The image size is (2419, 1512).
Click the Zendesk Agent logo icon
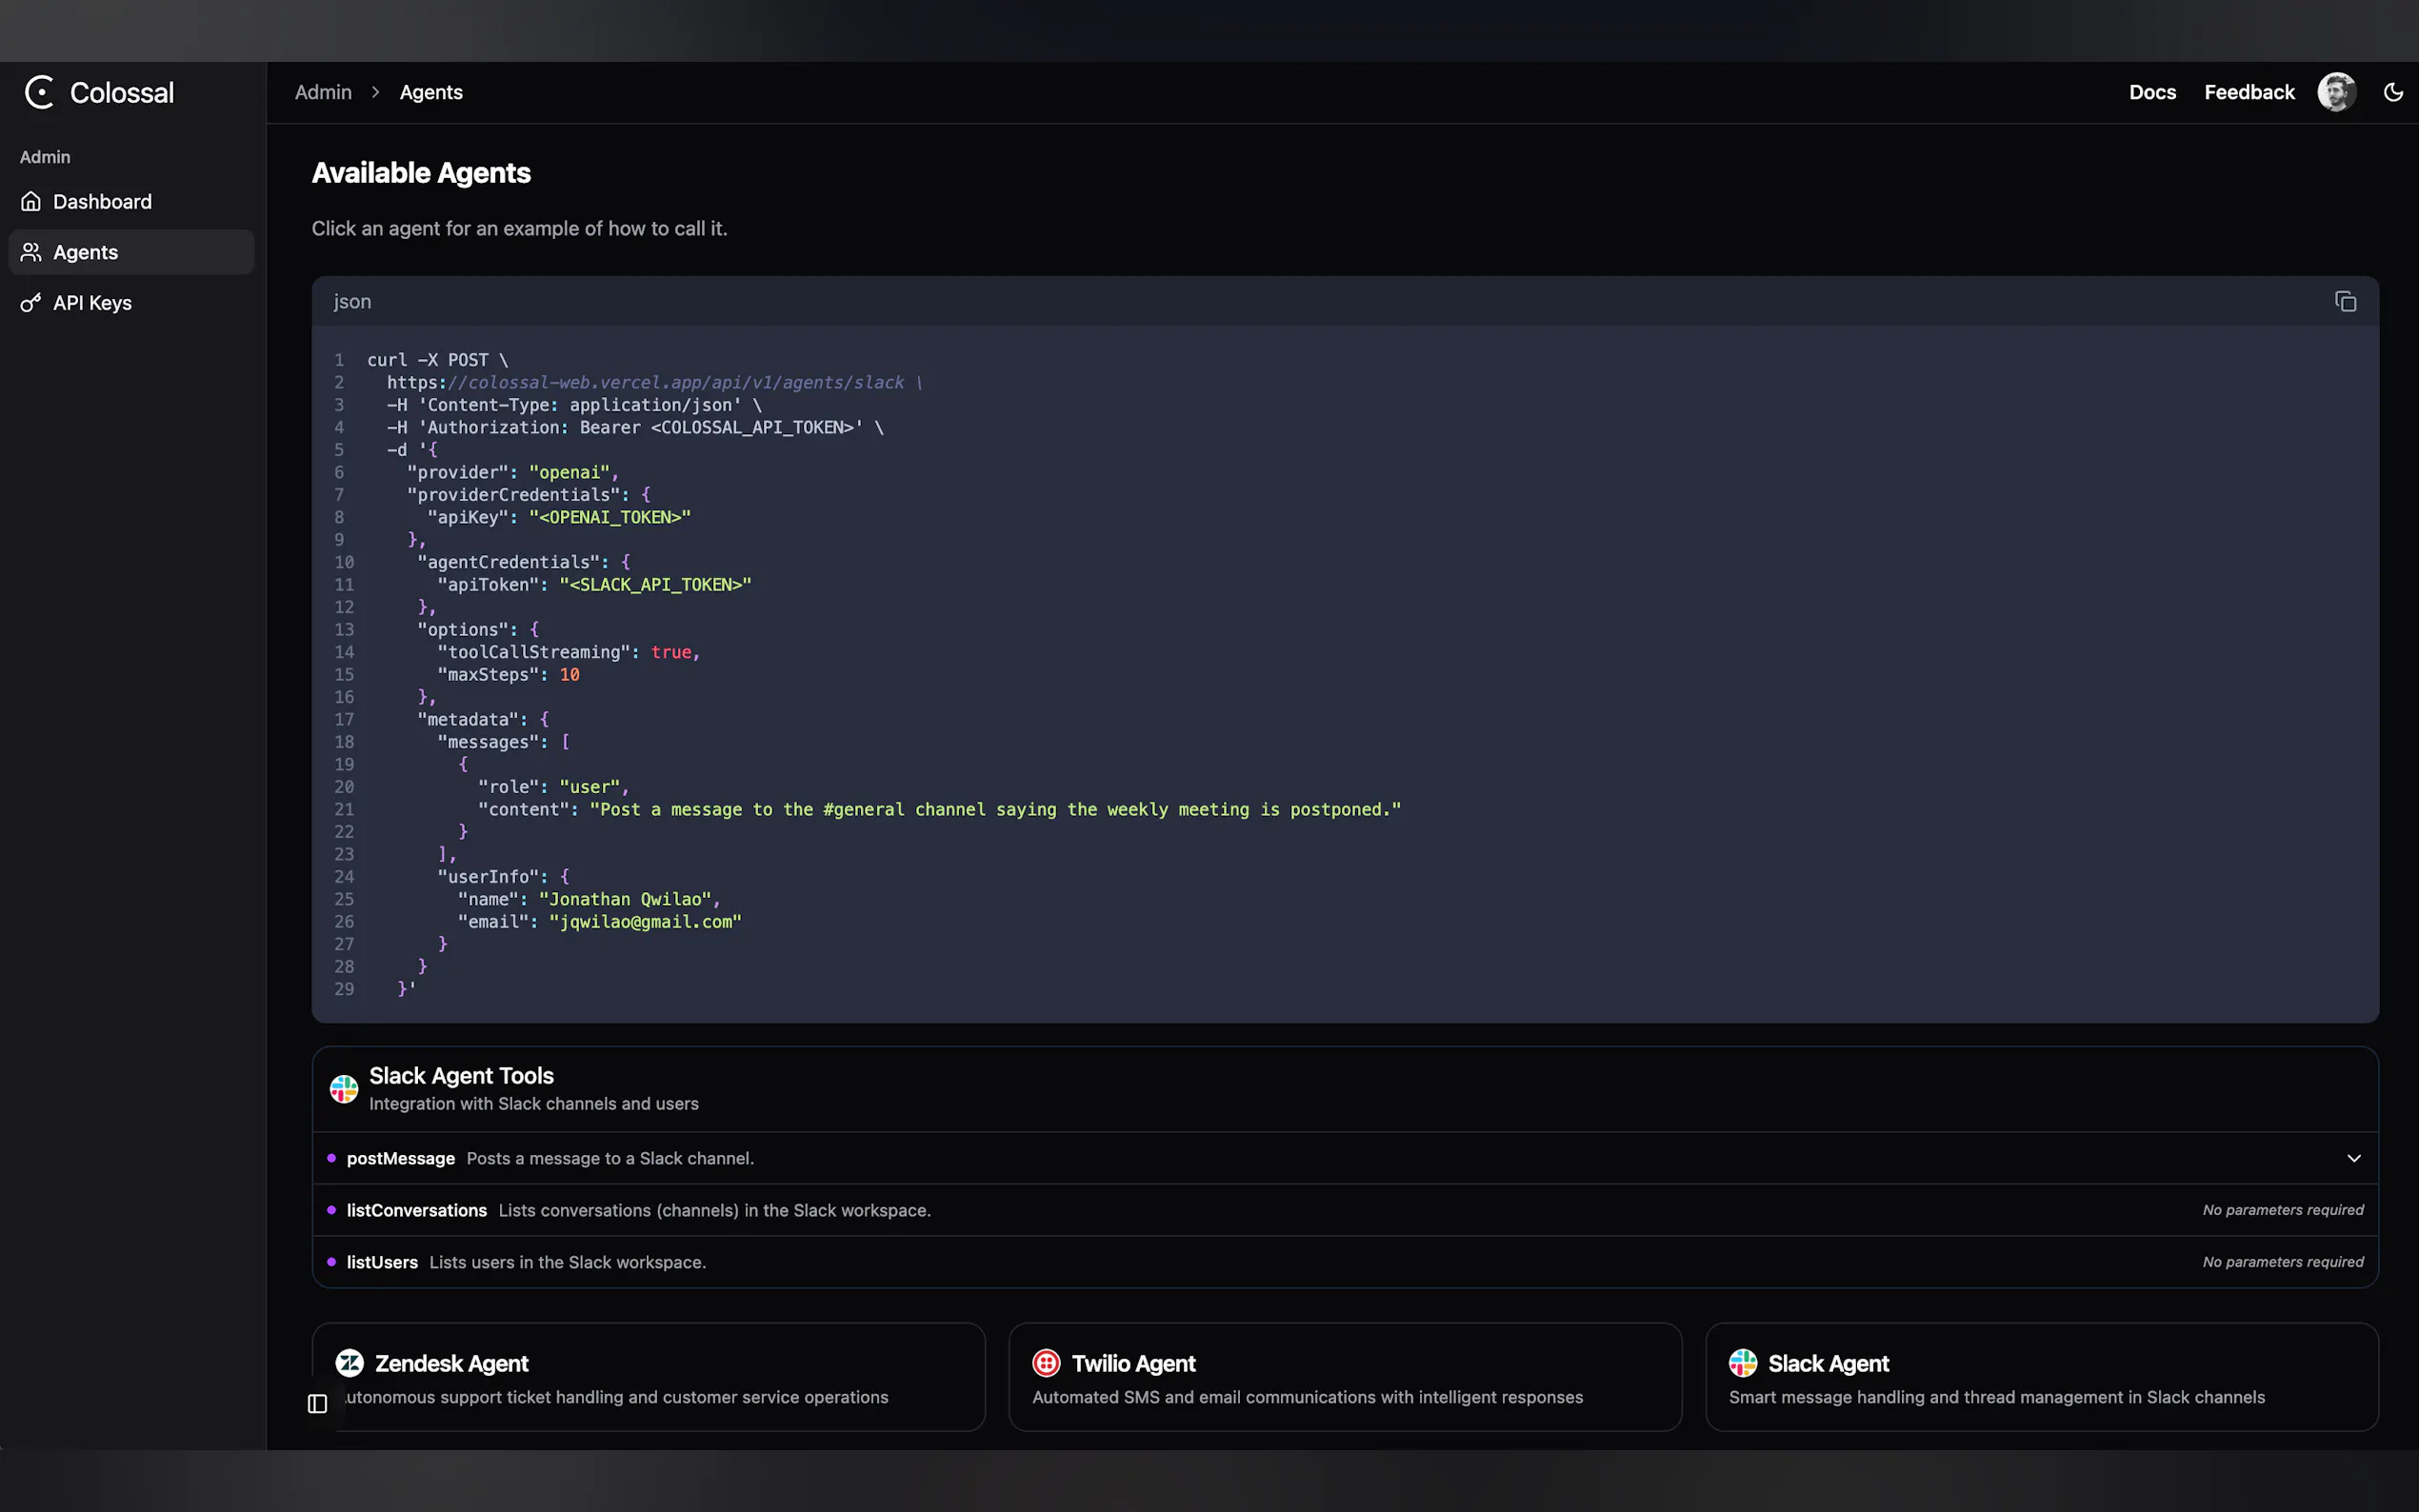click(349, 1363)
